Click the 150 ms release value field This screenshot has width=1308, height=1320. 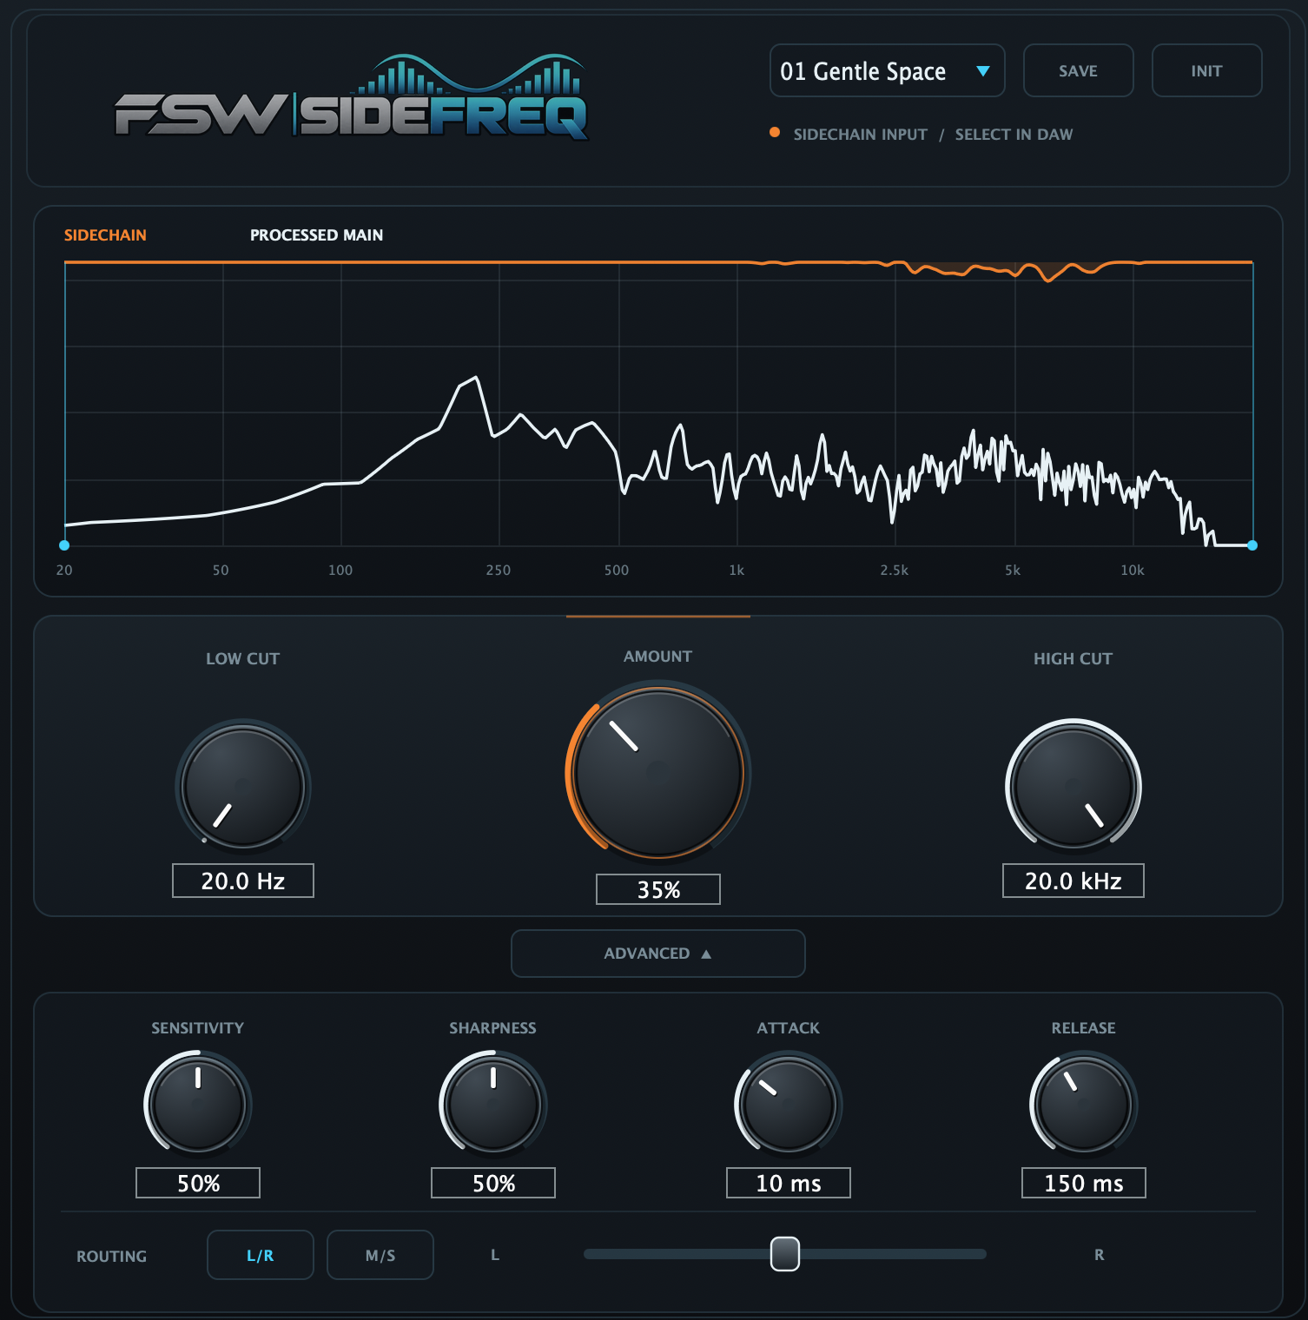[1084, 1183]
